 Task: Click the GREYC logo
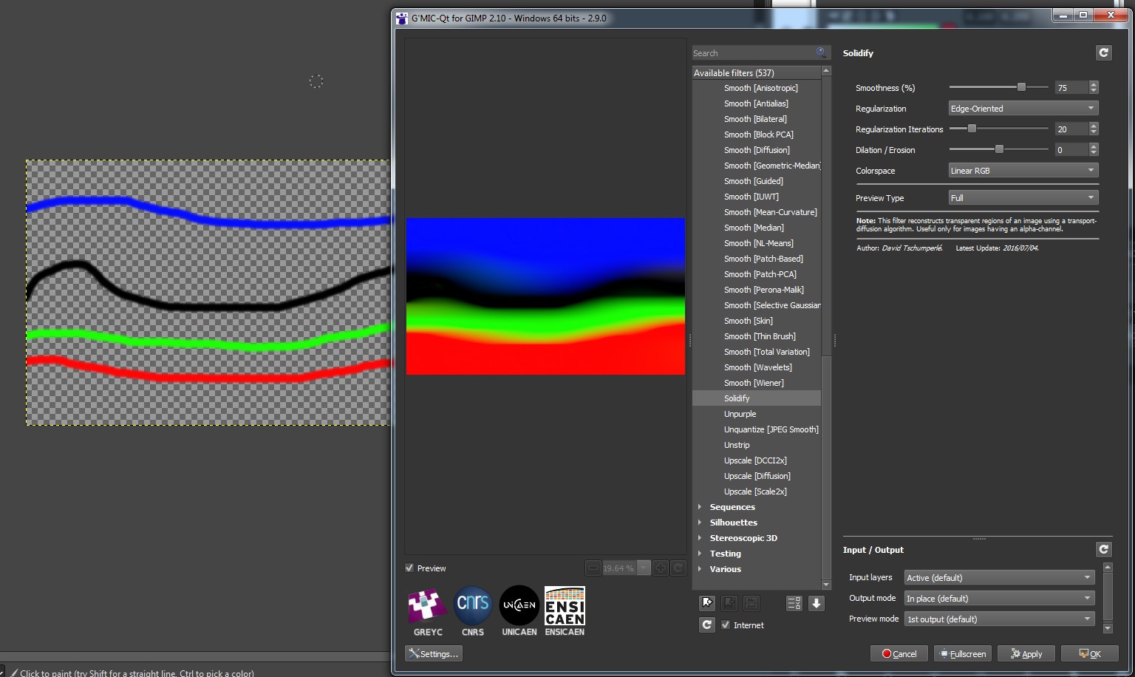coord(428,606)
